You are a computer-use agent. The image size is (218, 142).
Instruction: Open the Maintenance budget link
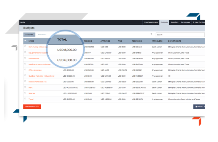point(34,58)
